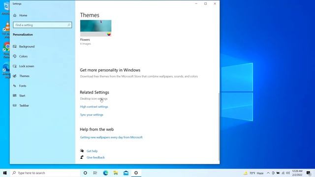315x177 pixels.
Task: Click the Settings gear taskbar icon
Action: coord(136,173)
